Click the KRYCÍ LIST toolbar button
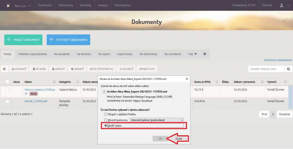 click(x=147, y=69)
